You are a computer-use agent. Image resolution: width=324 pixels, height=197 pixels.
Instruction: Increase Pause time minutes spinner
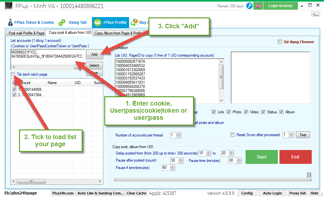pos(239,159)
